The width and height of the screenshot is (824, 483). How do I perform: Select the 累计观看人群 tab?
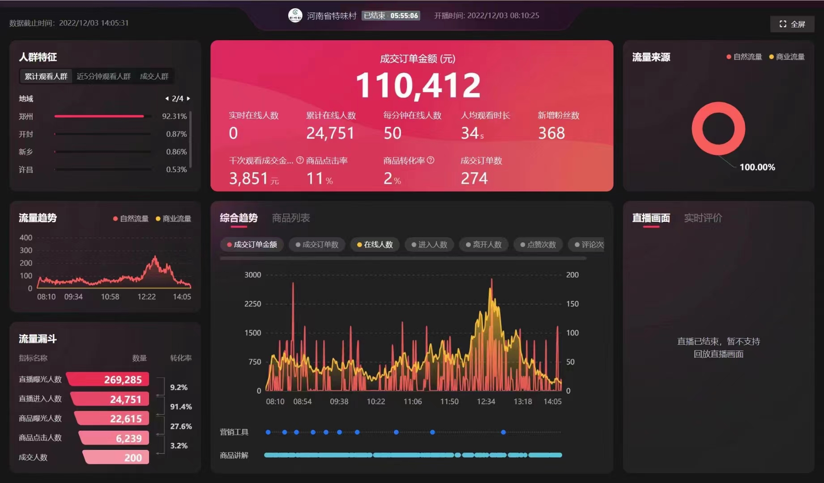point(46,76)
